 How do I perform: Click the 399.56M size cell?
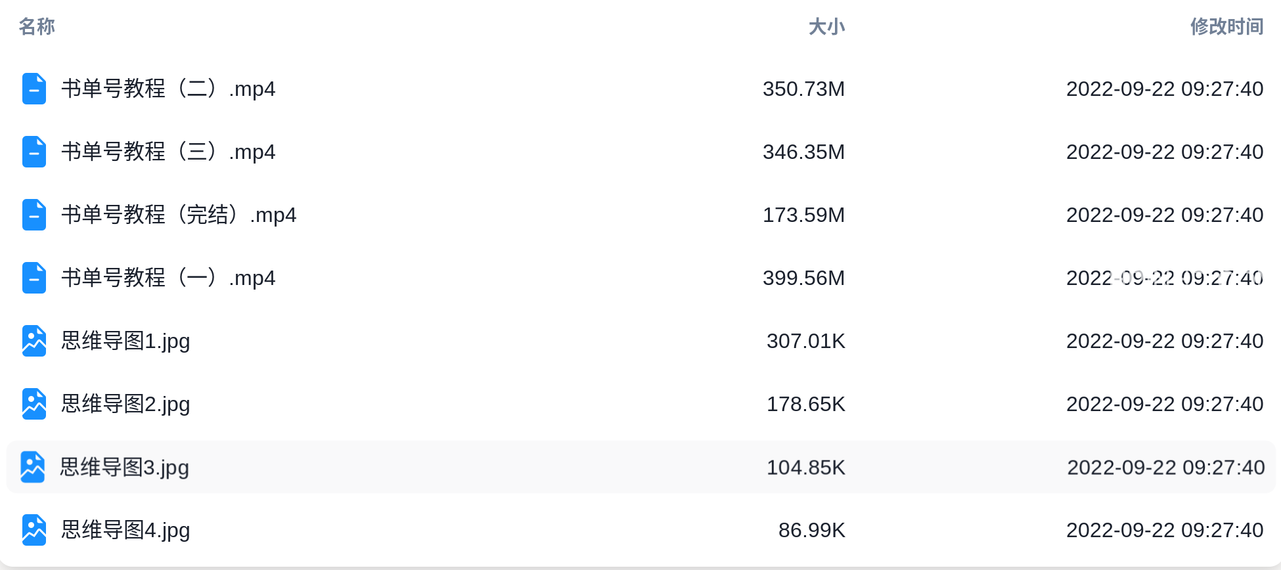click(x=804, y=278)
